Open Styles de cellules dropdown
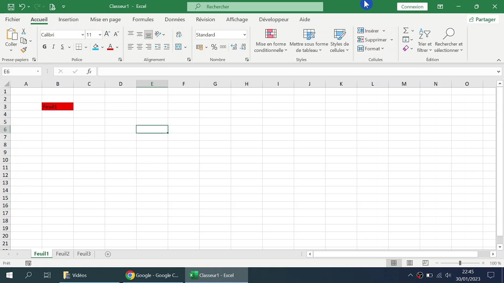 tap(339, 40)
